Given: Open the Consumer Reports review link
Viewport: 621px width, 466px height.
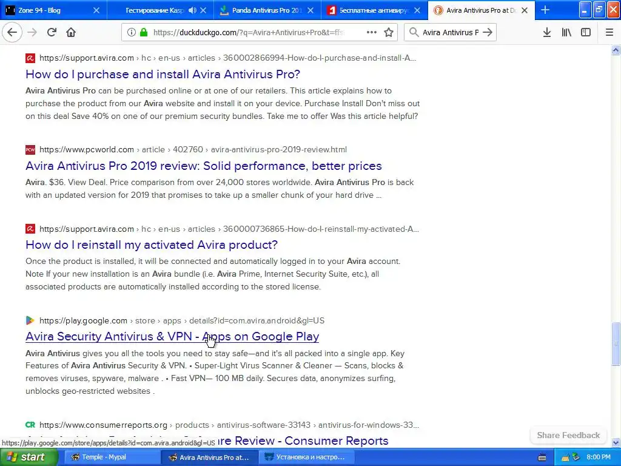Looking at the screenshot, I should (x=303, y=441).
